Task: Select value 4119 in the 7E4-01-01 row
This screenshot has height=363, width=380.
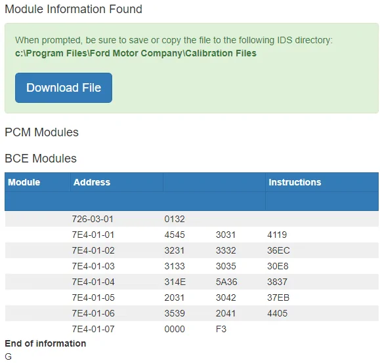Action: click(x=277, y=235)
